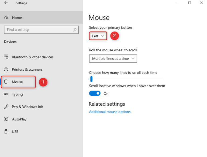Open Additional mouse options link
The height and width of the screenshot is (157, 207).
pyautogui.click(x=110, y=112)
